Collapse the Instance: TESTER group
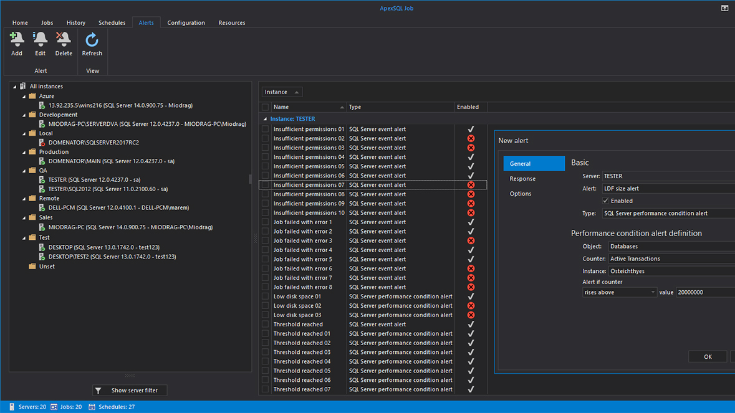The width and height of the screenshot is (735, 413). pos(265,119)
